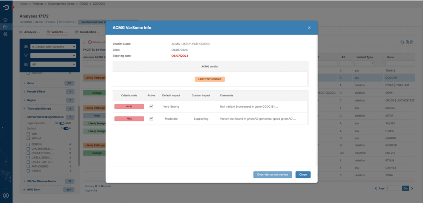Screen dimensions: 423x203
Task: Open the Projects folder icon in sidebar
Action: [x=5, y=27]
